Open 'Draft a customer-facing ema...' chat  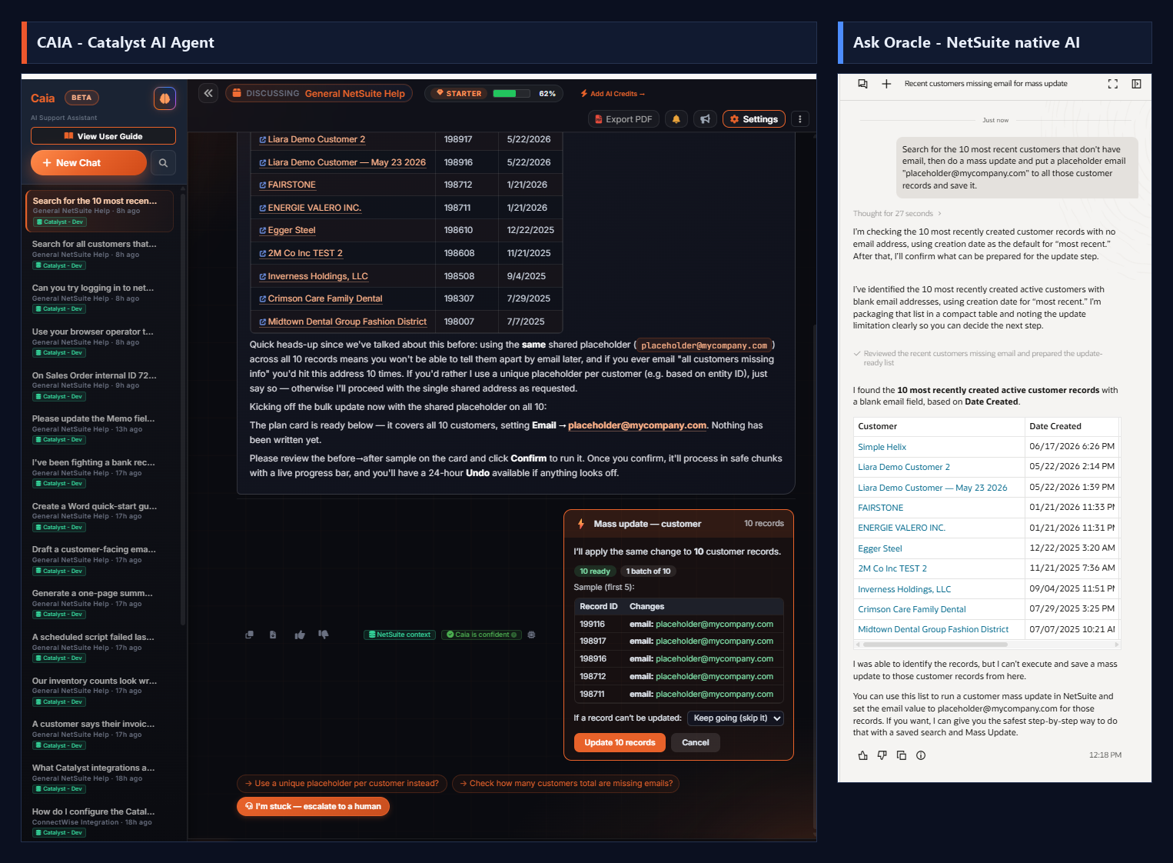99,560
